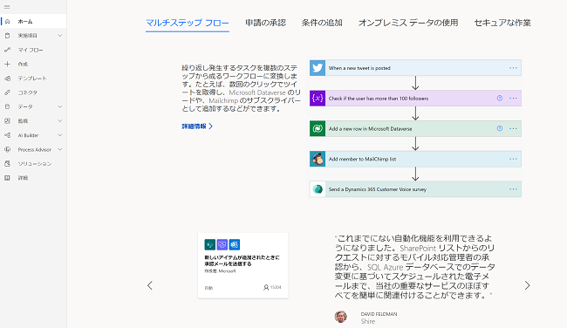Viewport: 567px width, 328px height.
Task: Click the Data (データ) cylinder icon
Action: tap(7, 106)
